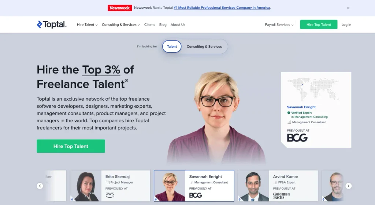375x205 pixels.
Task: Open the Newsweek #1 Most Reliable link
Action: [222, 8]
